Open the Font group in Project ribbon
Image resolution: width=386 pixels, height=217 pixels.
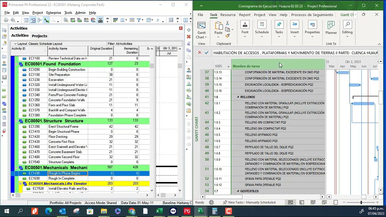coord(245,30)
